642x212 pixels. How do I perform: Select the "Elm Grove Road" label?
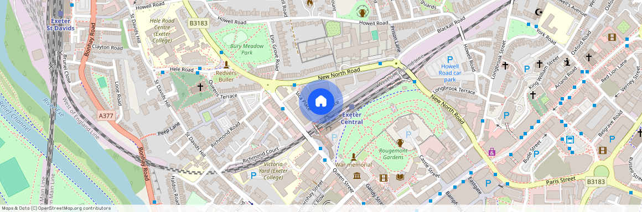click(x=275, y=52)
